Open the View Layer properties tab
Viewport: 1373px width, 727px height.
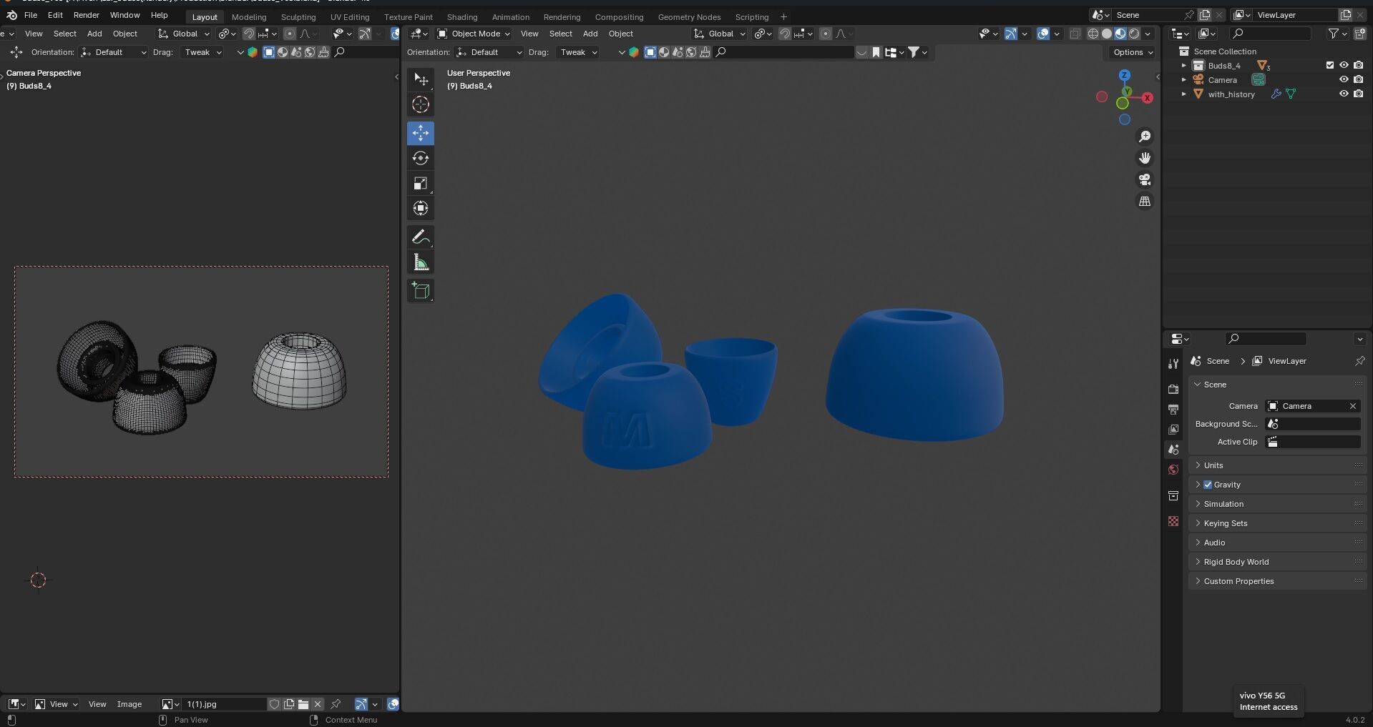[1173, 430]
